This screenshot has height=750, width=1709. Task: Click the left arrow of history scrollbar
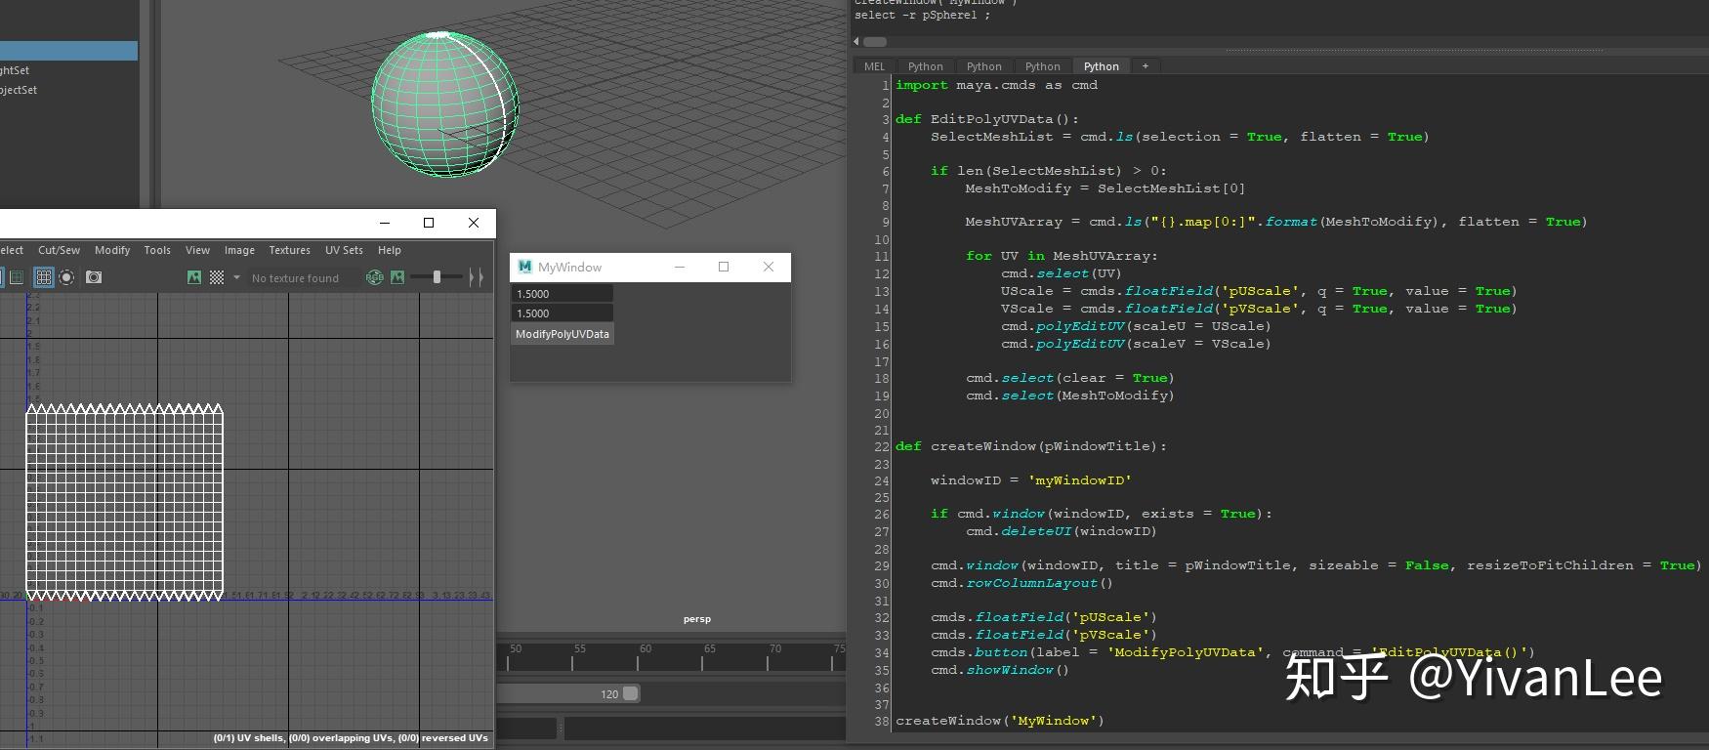click(x=856, y=42)
